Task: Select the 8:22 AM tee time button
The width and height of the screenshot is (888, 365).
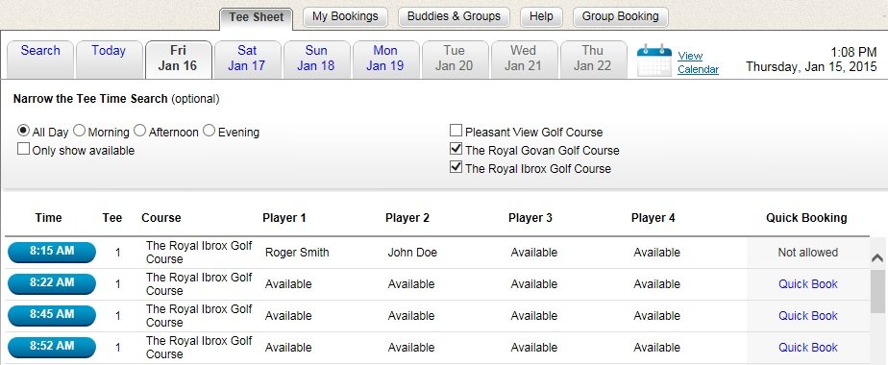Action: pos(52,284)
